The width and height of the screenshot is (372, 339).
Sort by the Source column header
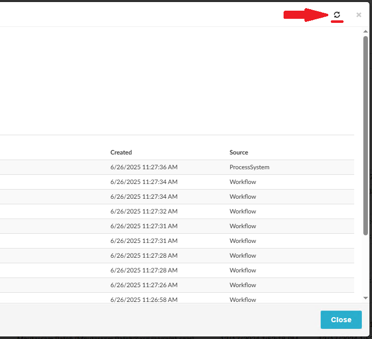point(239,152)
